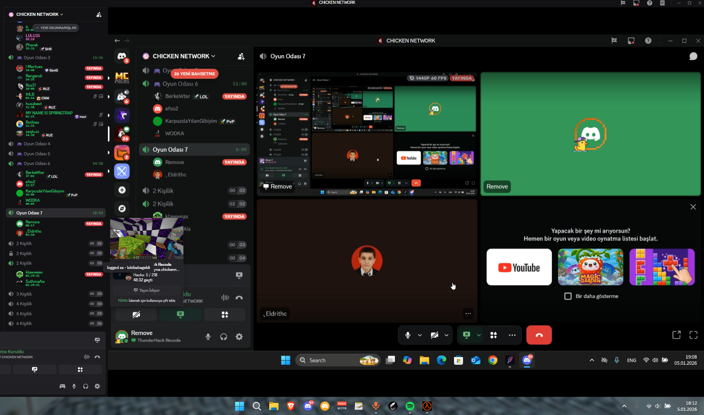The height and width of the screenshot is (415, 704).
Task: Open user settings gear in outer Discord panel
Action: [x=97, y=386]
